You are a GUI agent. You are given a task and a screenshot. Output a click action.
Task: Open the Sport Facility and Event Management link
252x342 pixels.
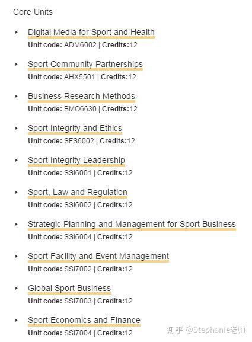pyautogui.click(x=98, y=256)
